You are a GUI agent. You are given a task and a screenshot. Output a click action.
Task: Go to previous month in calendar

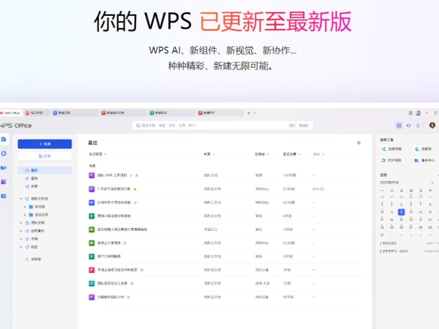click(x=432, y=183)
